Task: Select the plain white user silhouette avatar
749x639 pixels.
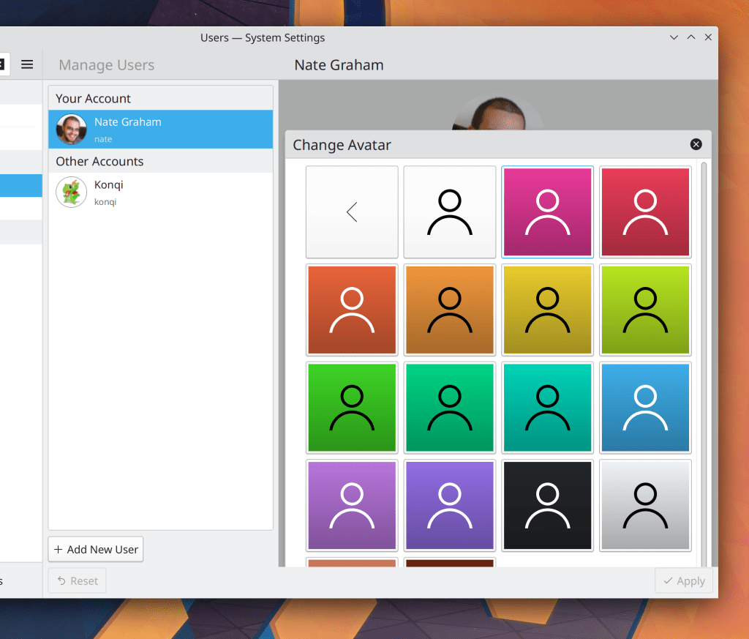Action: tap(449, 212)
